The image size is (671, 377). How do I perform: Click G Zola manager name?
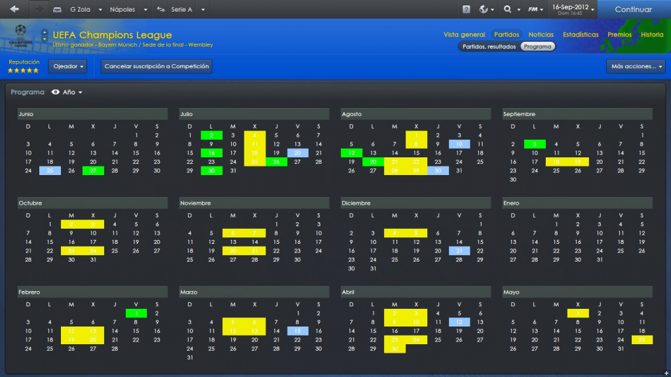point(80,9)
